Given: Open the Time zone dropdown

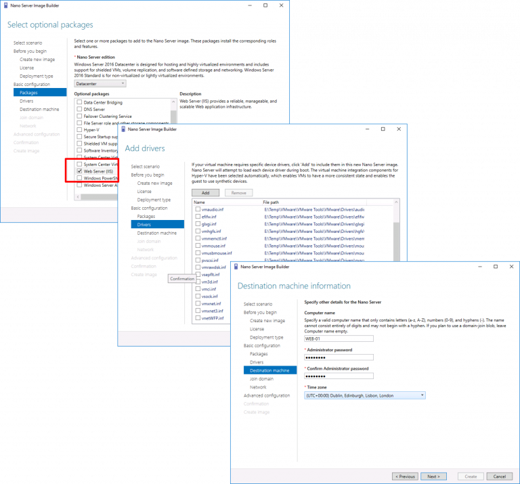Looking at the screenshot, I should tap(365, 395).
